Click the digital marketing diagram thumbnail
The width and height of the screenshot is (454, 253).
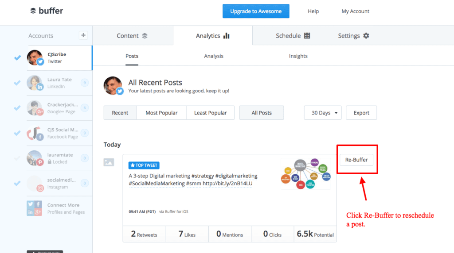306,173
